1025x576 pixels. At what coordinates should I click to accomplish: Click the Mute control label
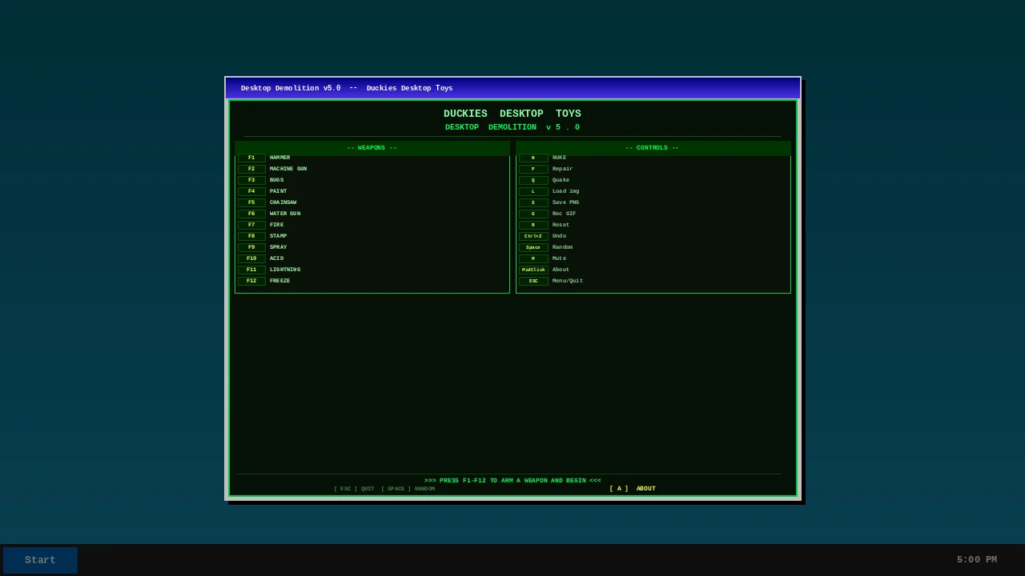pos(559,258)
